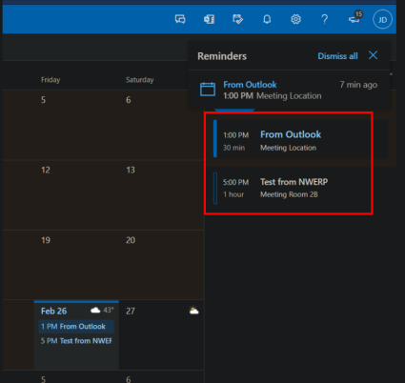This screenshot has height=383, width=405.
Task: Open the From Outlook reminder entry
Action: click(289, 90)
